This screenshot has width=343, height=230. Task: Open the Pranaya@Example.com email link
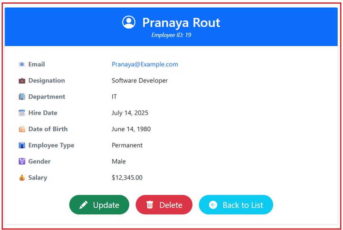(145, 64)
